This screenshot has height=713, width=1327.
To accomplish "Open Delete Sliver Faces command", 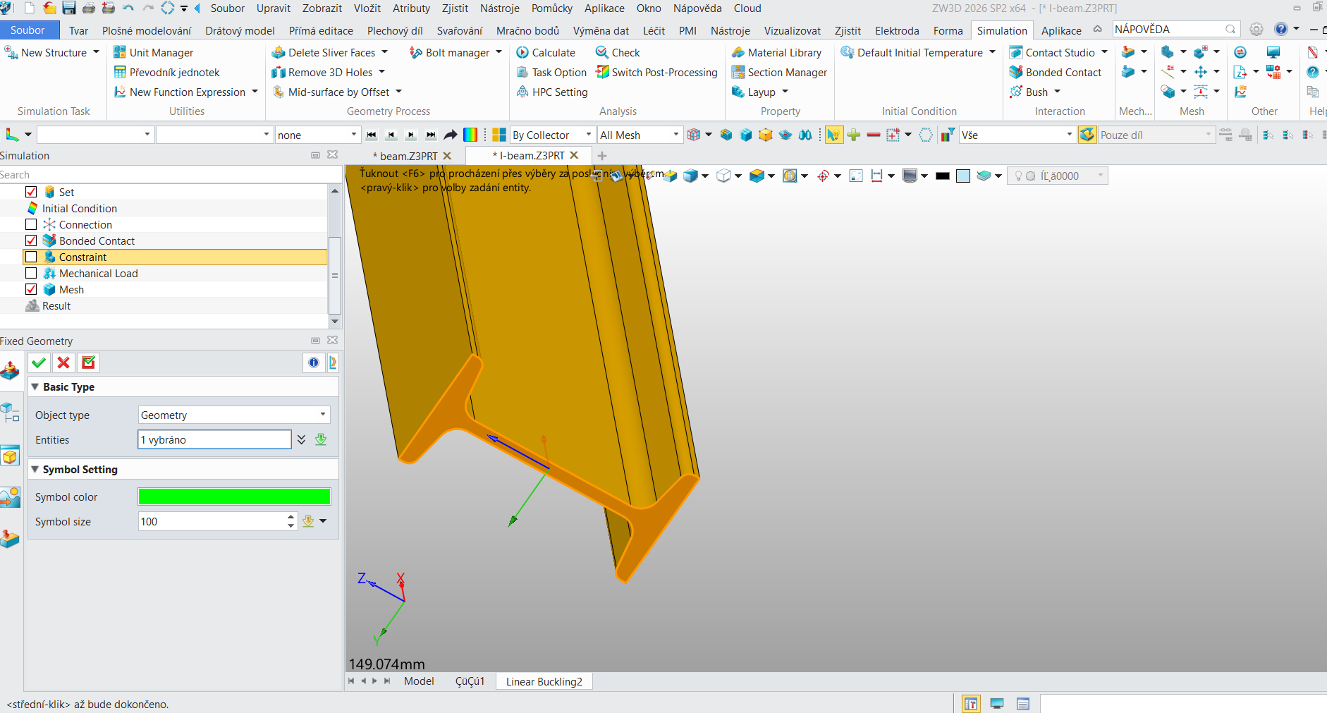I will click(324, 52).
